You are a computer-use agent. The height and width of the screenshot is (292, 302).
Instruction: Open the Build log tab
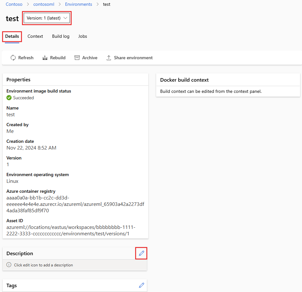tap(61, 36)
